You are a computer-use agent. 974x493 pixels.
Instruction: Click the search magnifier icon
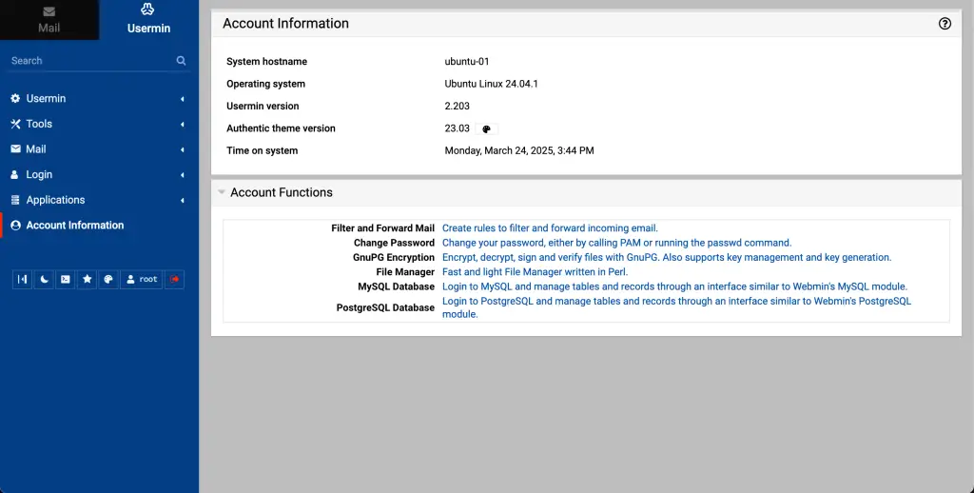point(181,61)
